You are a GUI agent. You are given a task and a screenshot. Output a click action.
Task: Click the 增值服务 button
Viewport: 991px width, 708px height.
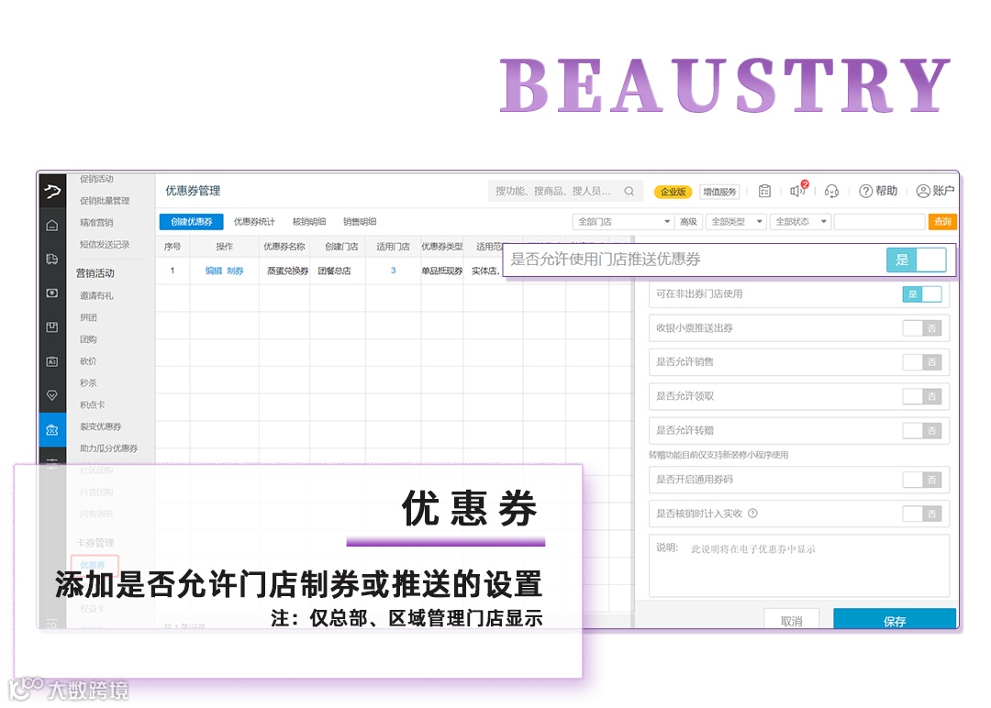(720, 192)
